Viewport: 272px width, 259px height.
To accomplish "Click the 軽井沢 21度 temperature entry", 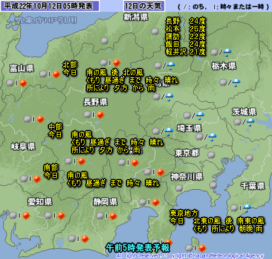I will [186, 52].
